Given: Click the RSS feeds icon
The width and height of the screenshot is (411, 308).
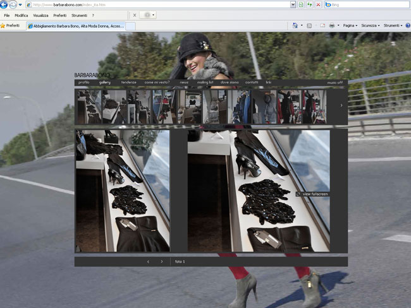Looking at the screenshot, I should (309, 26).
